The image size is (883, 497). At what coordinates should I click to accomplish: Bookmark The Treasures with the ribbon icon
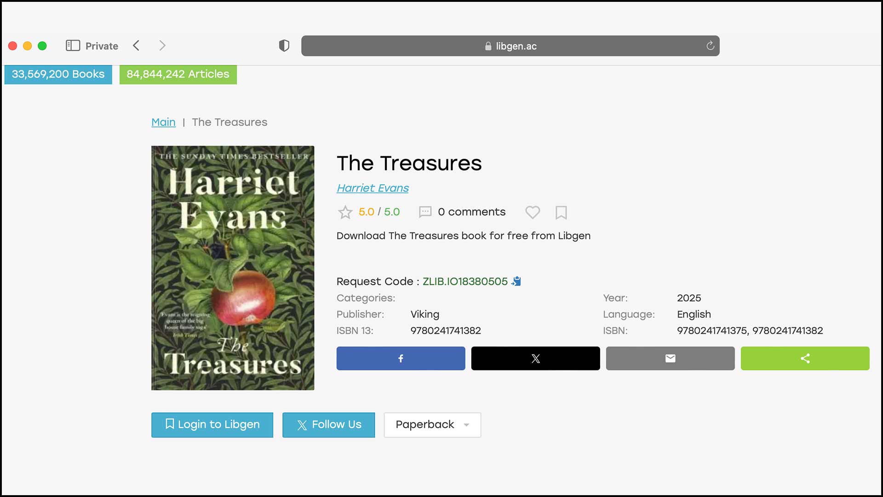point(561,212)
